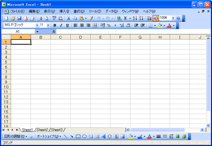Open the 挿入(I) menu
The height and width of the screenshot is (146, 212).
point(64,11)
